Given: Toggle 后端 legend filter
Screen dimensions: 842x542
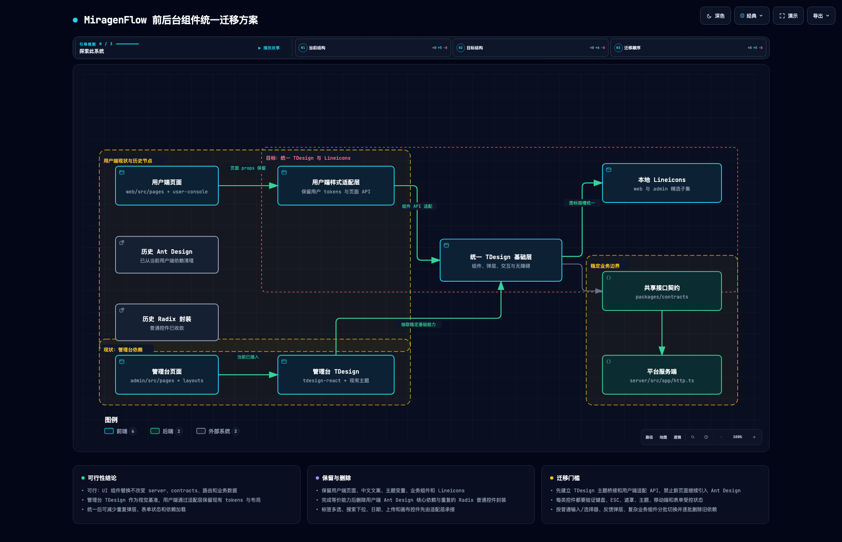Looking at the screenshot, I should click(166, 431).
